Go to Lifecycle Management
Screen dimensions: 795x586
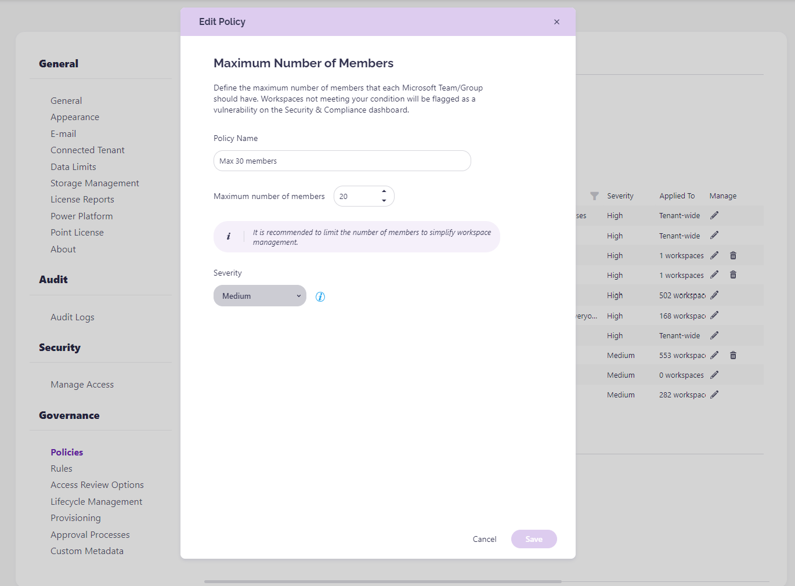coord(96,502)
